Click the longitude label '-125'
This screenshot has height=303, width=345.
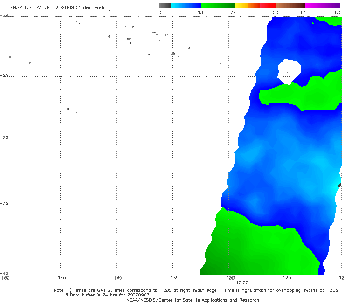point(285,278)
